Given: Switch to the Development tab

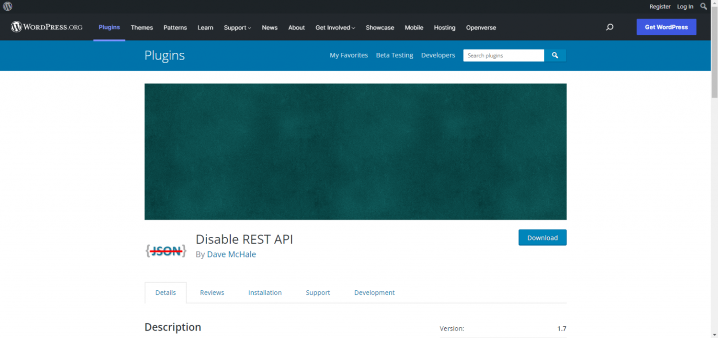Looking at the screenshot, I should [x=374, y=292].
